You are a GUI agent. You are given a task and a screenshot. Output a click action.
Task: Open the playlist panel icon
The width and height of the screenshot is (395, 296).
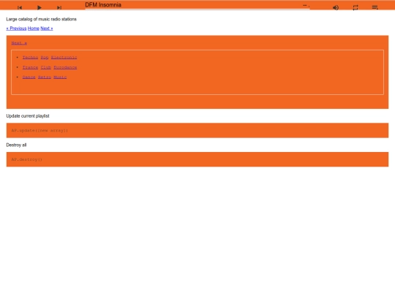coord(375,7)
